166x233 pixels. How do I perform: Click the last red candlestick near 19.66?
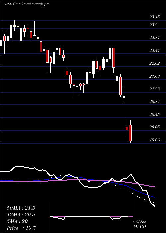[x=130, y=133]
